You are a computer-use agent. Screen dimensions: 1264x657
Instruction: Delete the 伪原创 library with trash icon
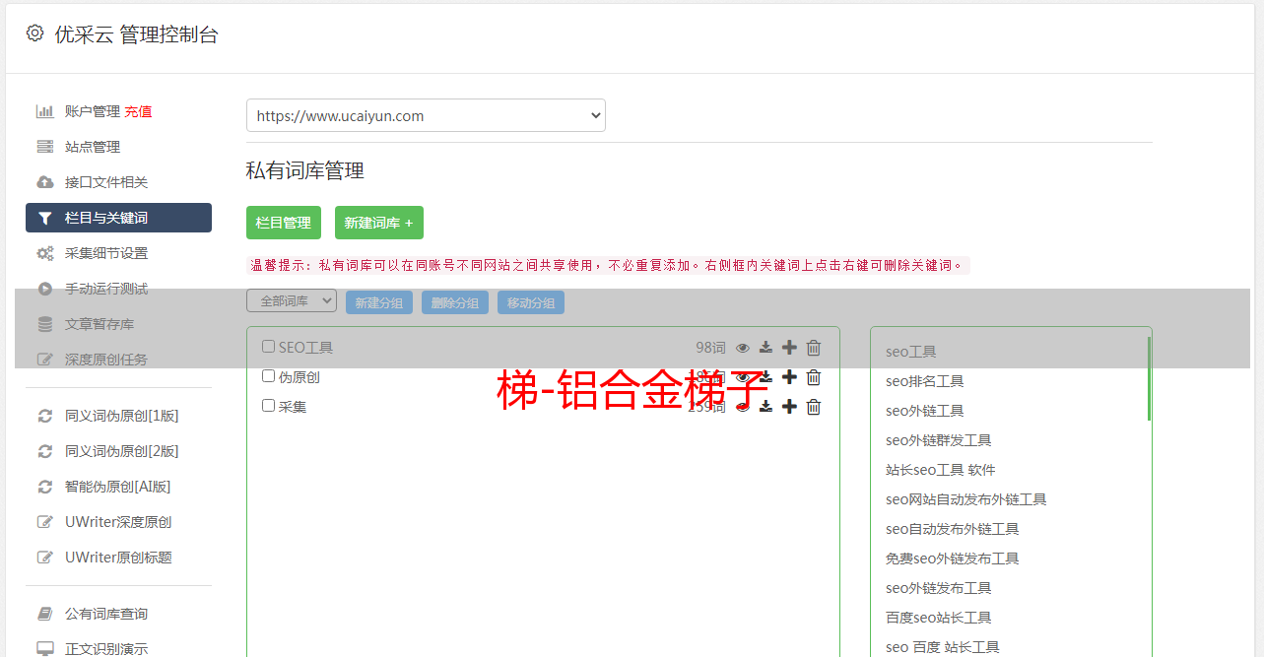click(814, 377)
